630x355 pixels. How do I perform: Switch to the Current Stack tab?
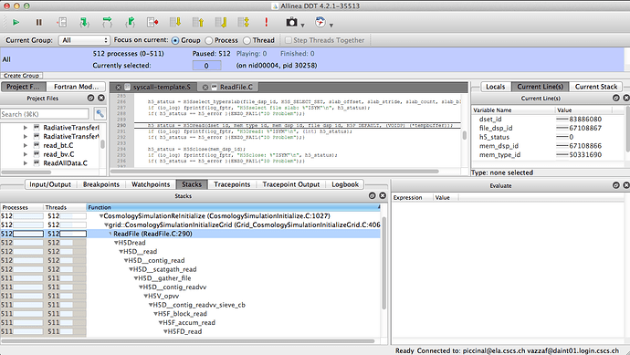click(596, 87)
